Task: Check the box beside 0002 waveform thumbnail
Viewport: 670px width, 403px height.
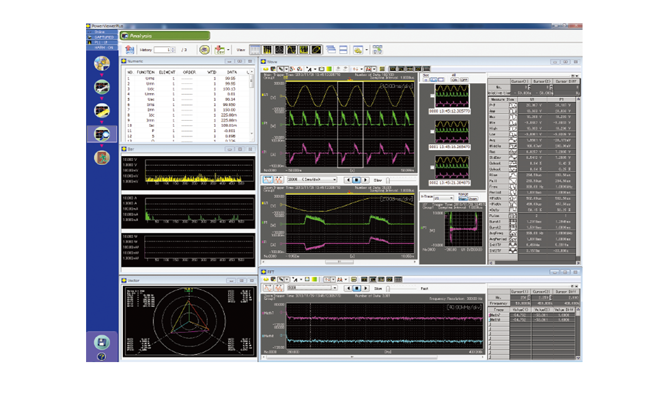Action: click(432, 167)
